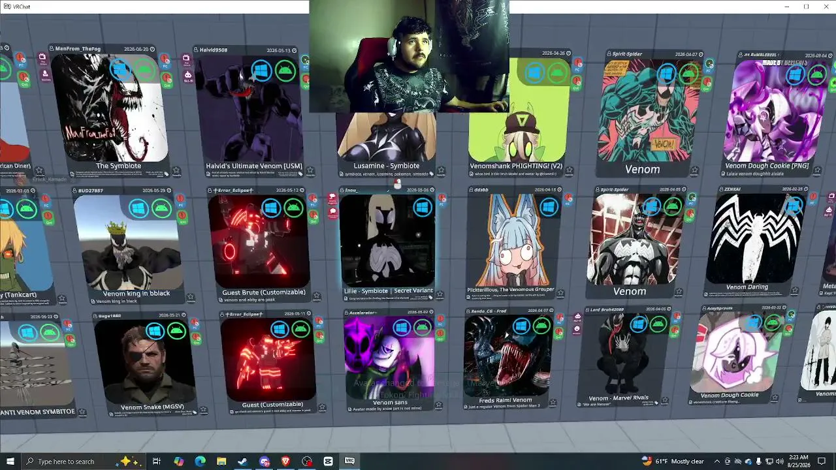Open author ManFrom_TheFog's name on The Symbiote

(78, 49)
